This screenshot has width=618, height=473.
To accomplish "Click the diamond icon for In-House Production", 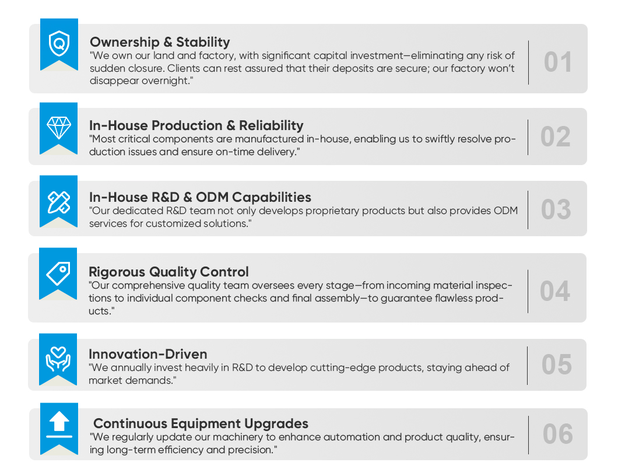I will pos(58,127).
